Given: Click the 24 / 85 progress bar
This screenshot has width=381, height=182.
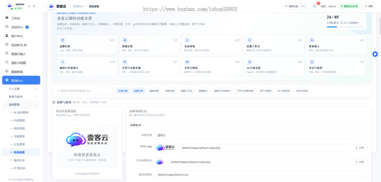Looking at the screenshot, I should click(x=344, y=27).
